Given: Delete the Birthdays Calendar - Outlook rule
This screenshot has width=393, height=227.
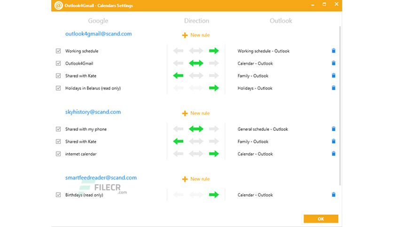Looking at the screenshot, I should click(333, 195).
